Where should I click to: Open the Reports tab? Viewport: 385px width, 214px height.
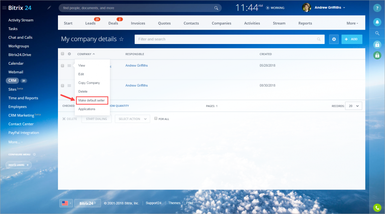pos(305,23)
